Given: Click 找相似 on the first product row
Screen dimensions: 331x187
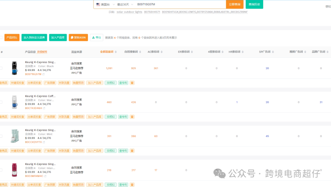Looking at the screenshot, I should 110,83.
